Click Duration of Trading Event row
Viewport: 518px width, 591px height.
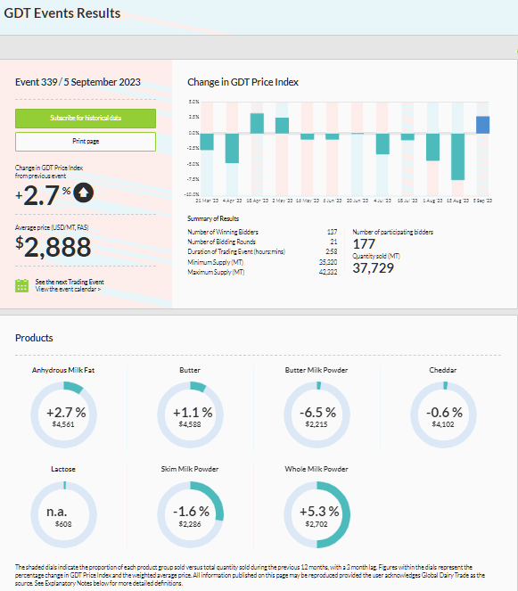tap(262, 251)
